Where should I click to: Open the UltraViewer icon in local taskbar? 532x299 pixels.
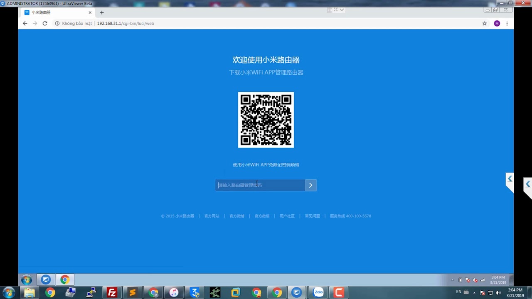(x=297, y=292)
